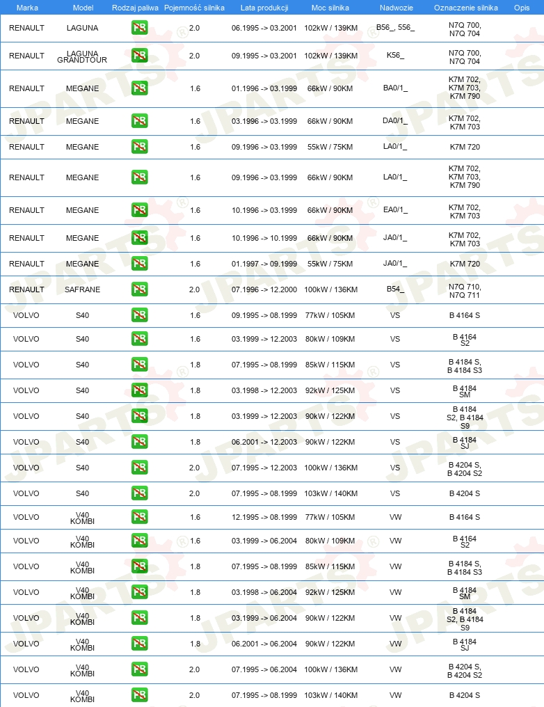This screenshot has height=707, width=544.
Task: Click fuel icon in V40 Kombi 77kW row
Action: pyautogui.click(x=140, y=517)
